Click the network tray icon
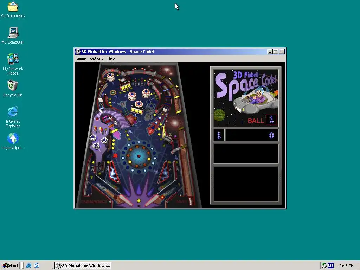 324,266
